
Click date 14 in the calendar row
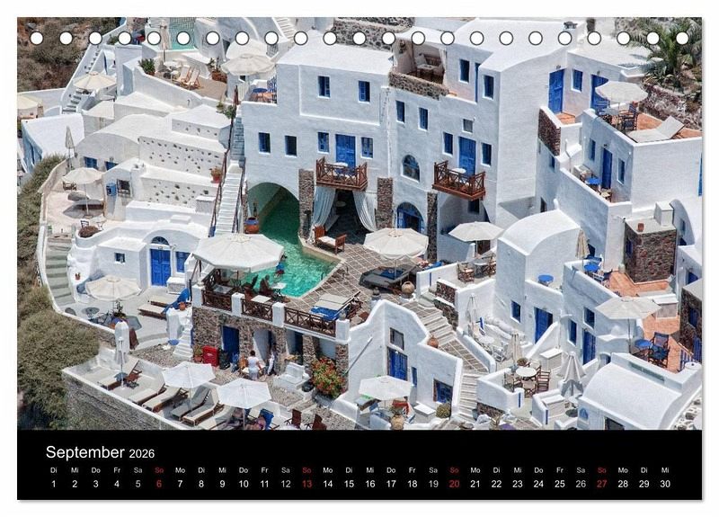[x=328, y=484]
